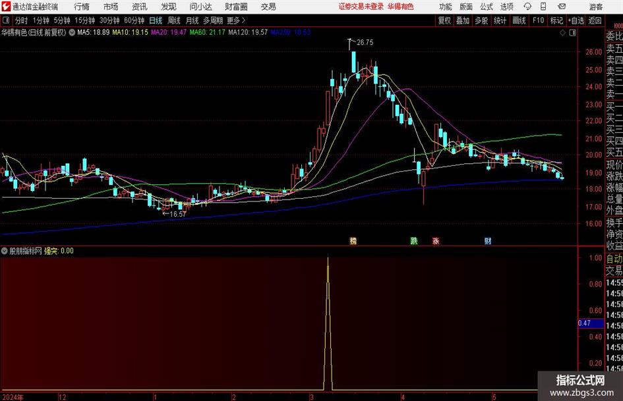The height and width of the screenshot is (401, 623).
Task: Click the blue 0.47 axis value marker
Action: click(591, 323)
